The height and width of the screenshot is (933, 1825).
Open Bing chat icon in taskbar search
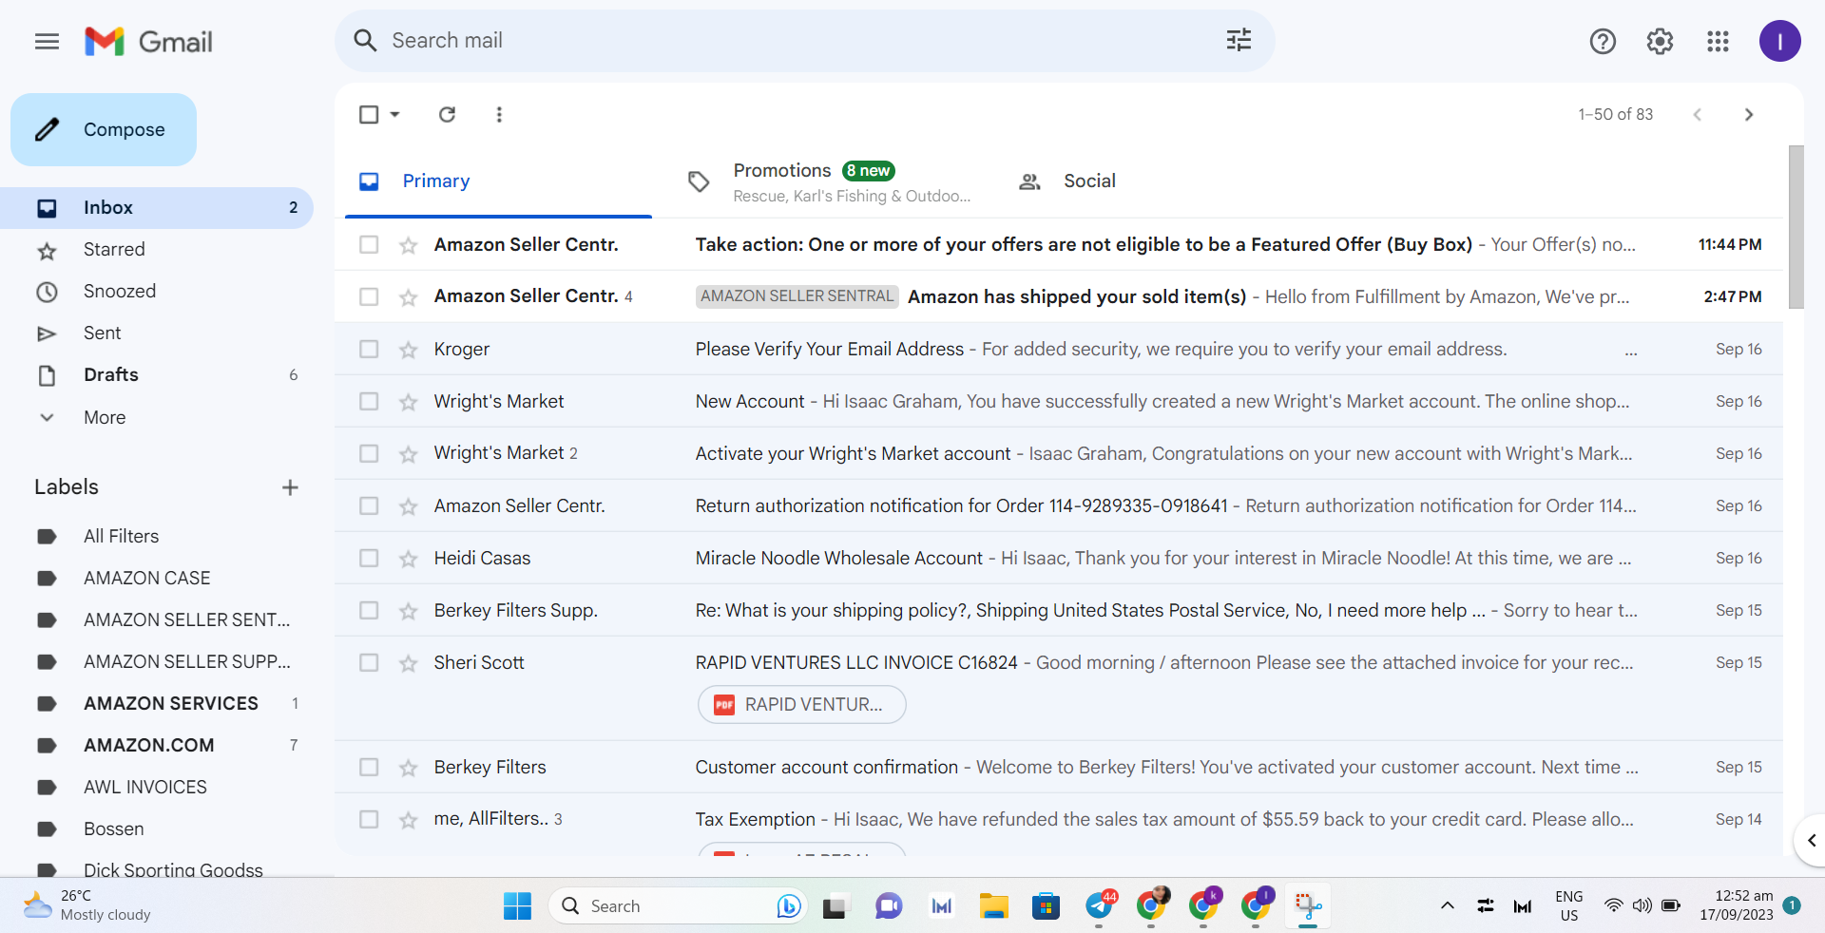pos(788,906)
